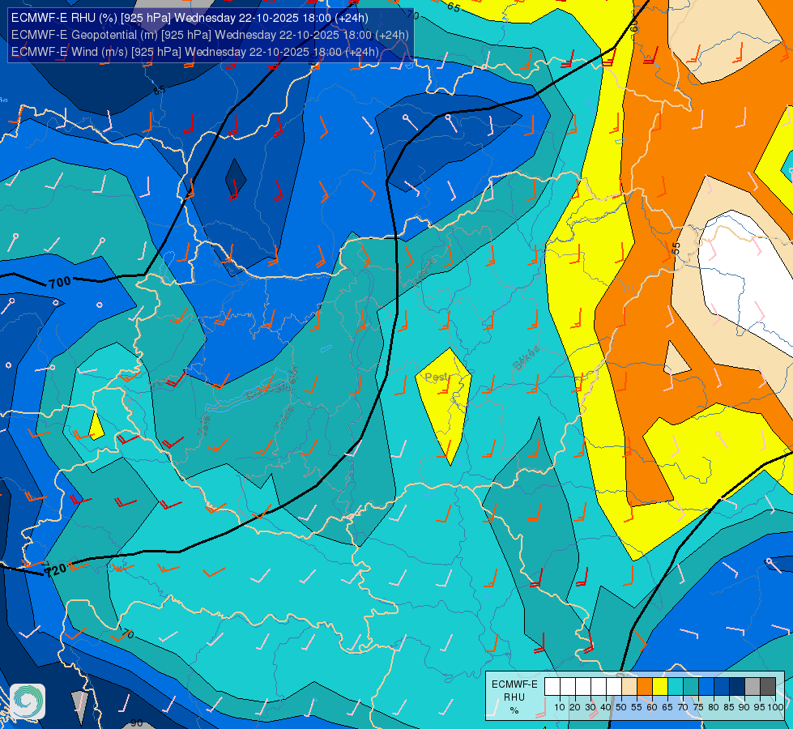
Task: Pick the dark blue 80–85% legend swatch
Action: coord(722,687)
